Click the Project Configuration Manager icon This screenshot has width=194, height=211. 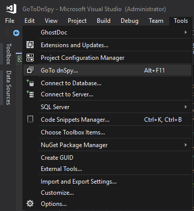30,58
